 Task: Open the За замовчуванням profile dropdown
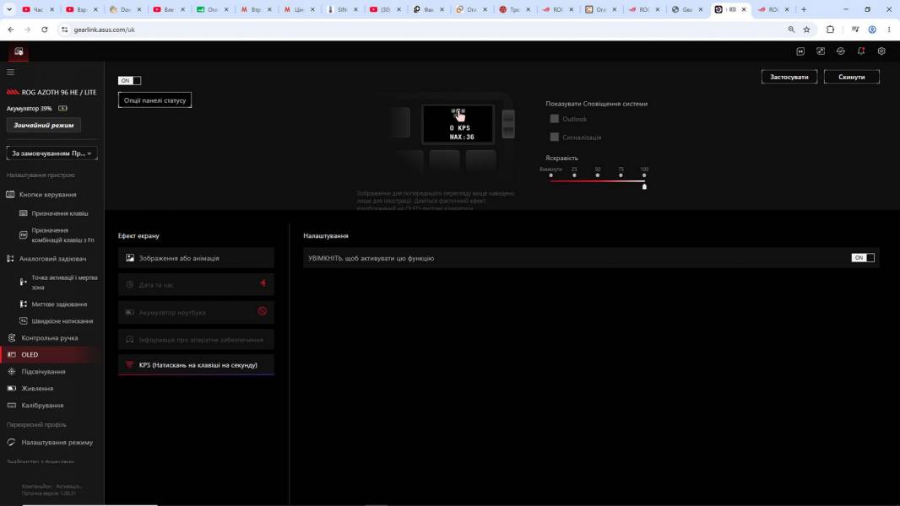click(52, 153)
